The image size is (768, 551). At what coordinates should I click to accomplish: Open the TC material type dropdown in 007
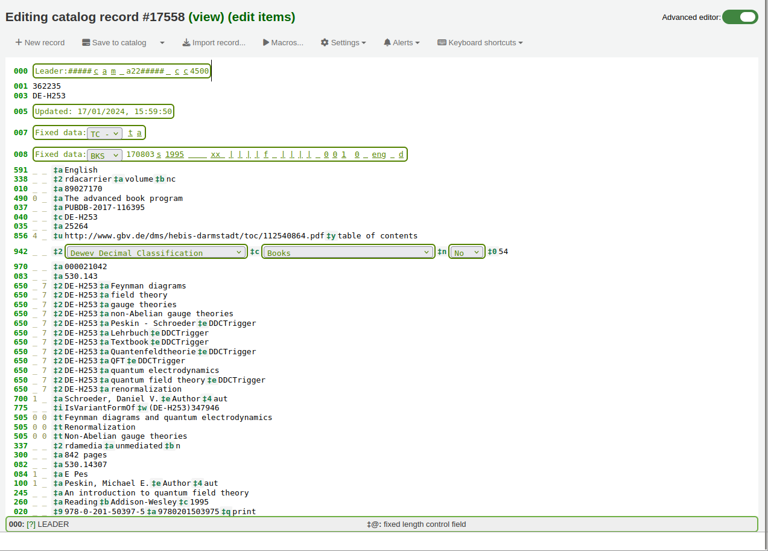tap(105, 133)
